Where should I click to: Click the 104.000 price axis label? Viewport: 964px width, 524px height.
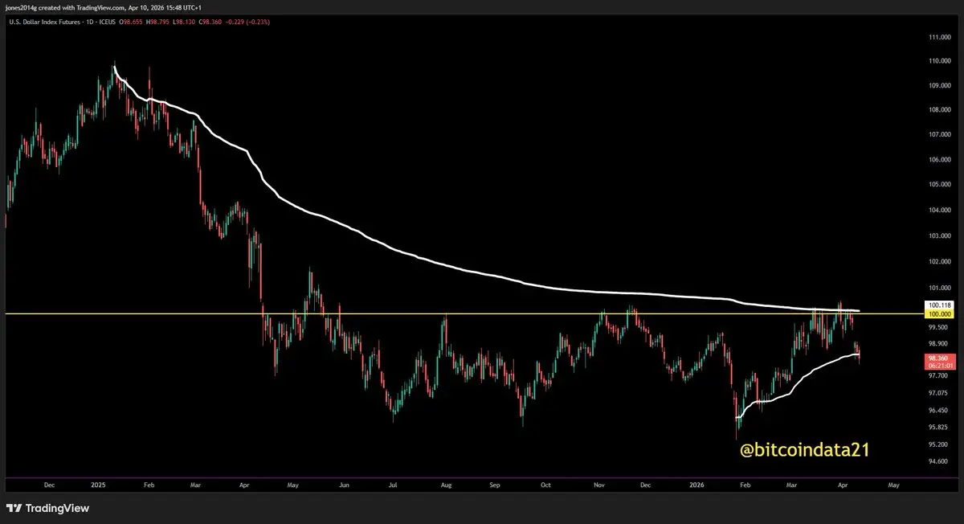(940, 210)
